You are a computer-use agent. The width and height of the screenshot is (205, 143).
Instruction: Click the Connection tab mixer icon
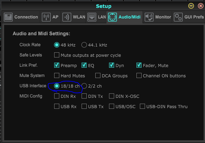point(8,17)
